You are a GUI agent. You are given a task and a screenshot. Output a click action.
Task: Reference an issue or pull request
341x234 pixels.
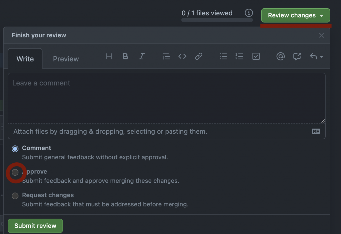297,56
